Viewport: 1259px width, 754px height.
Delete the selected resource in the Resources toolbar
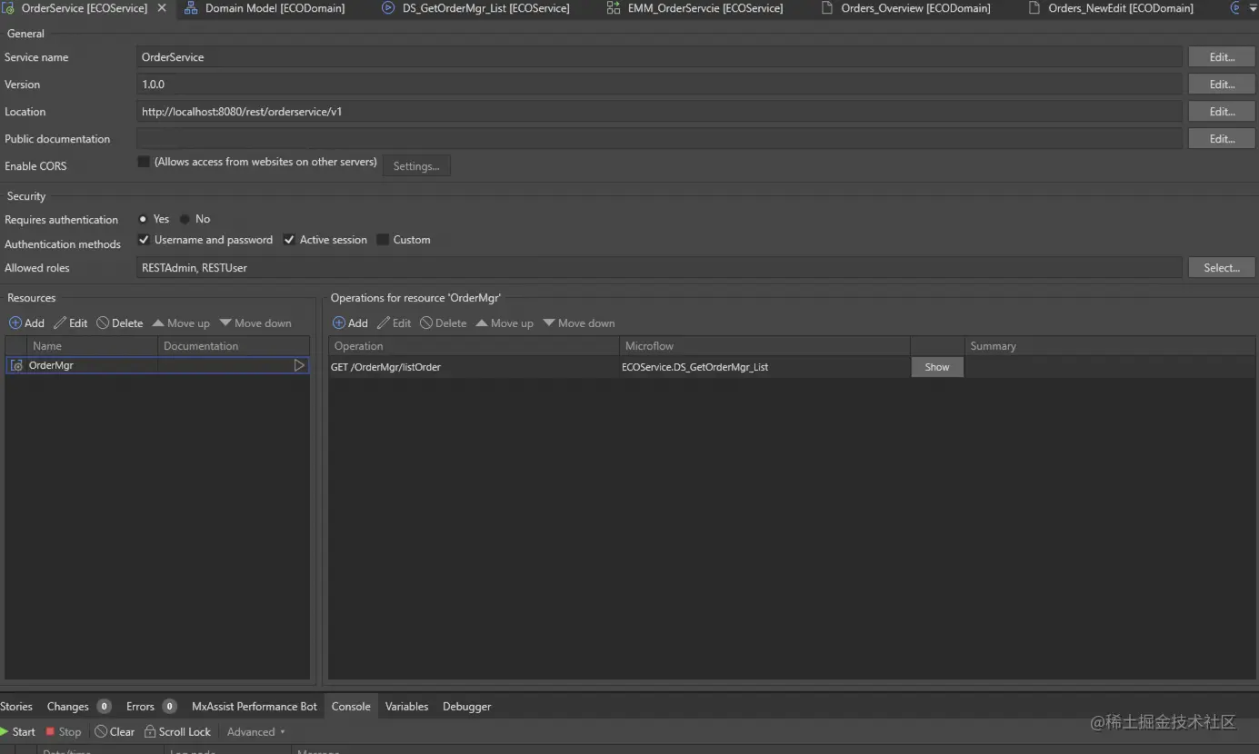[120, 323]
